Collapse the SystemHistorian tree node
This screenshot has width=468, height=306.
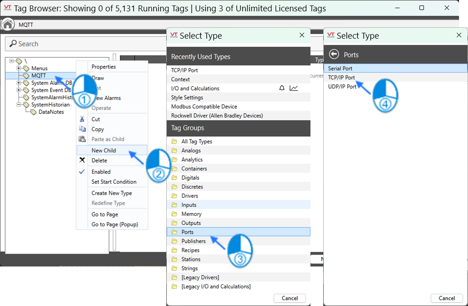click(19, 105)
